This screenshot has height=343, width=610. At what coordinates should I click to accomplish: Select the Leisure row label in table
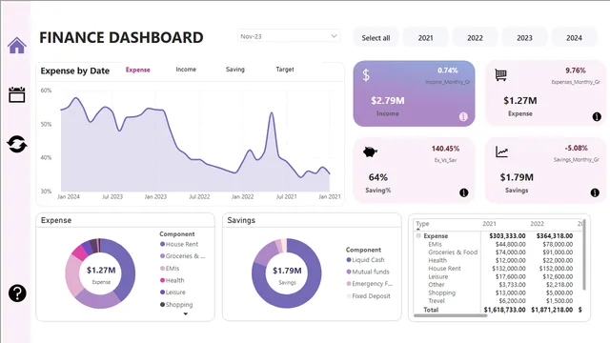438,276
